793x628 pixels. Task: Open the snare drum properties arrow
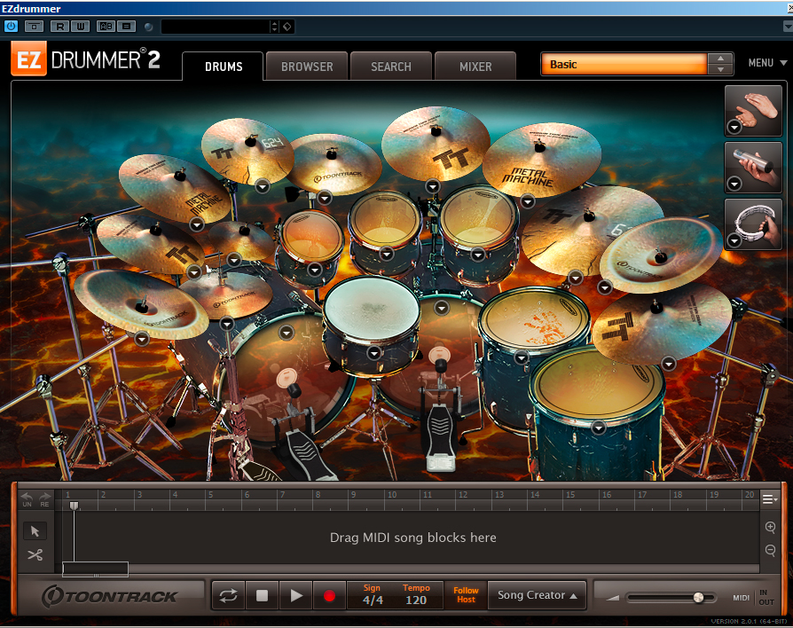[x=374, y=352]
